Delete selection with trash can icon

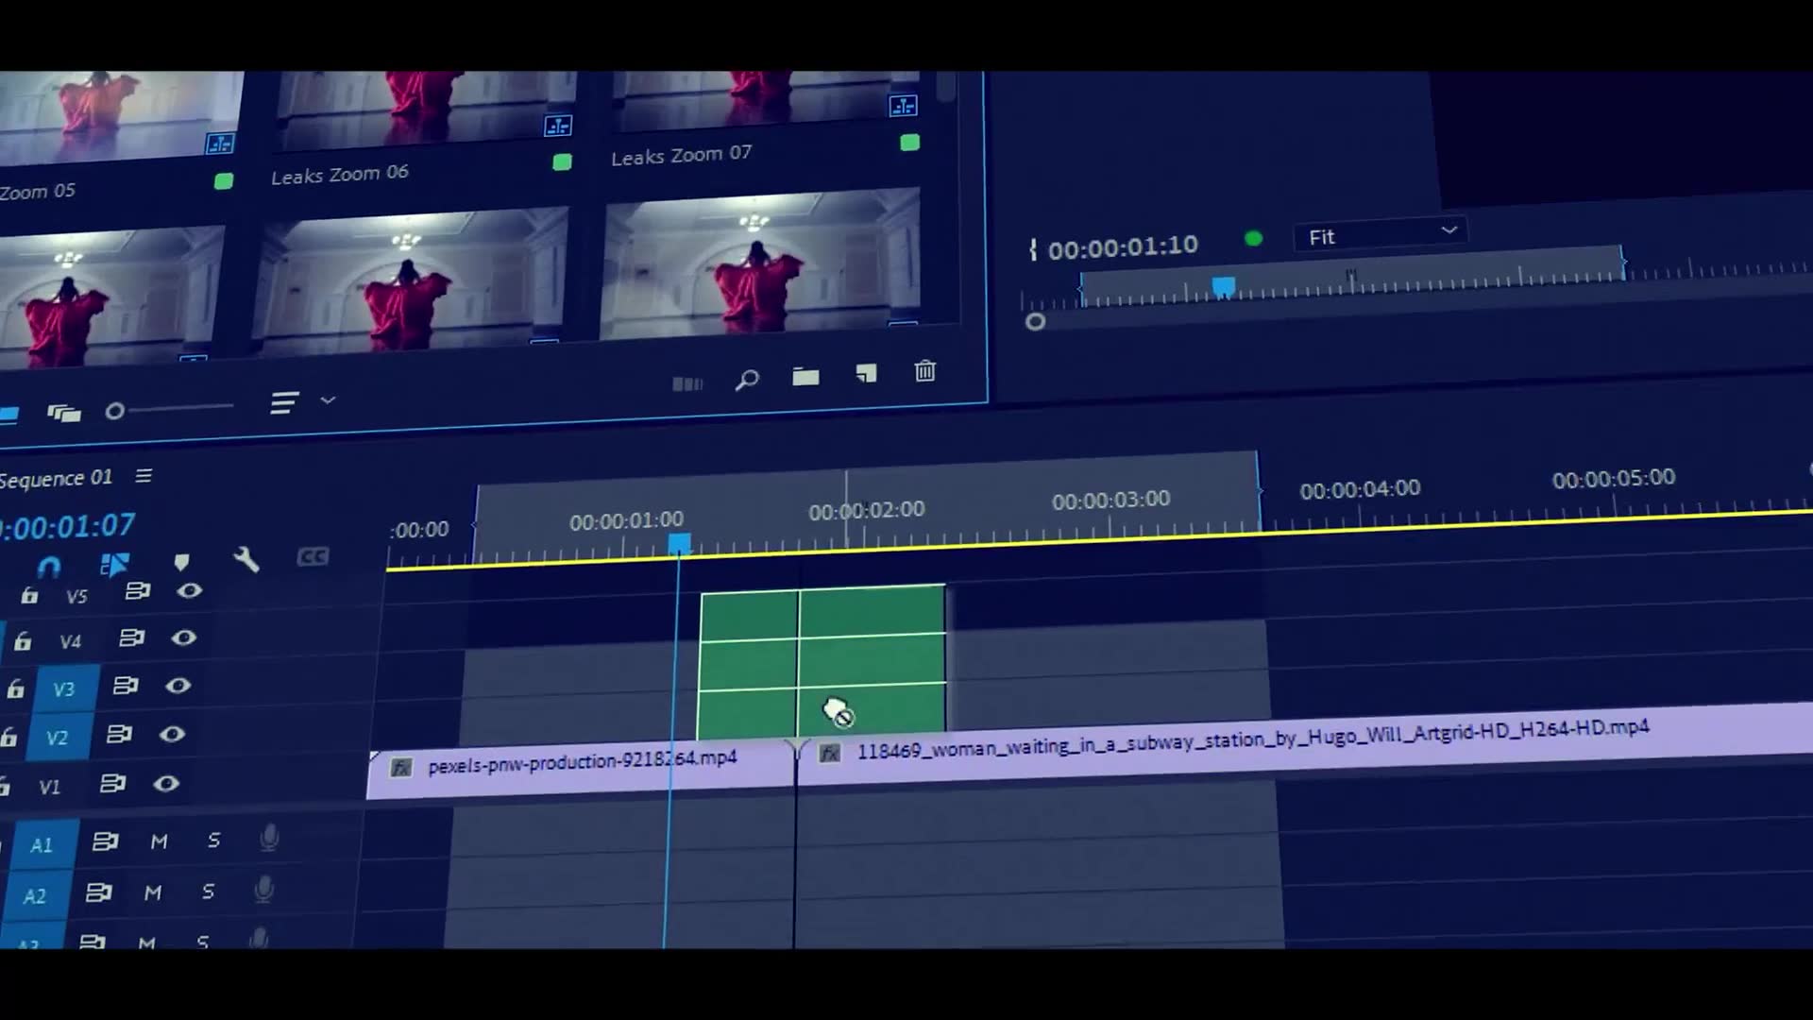(925, 371)
